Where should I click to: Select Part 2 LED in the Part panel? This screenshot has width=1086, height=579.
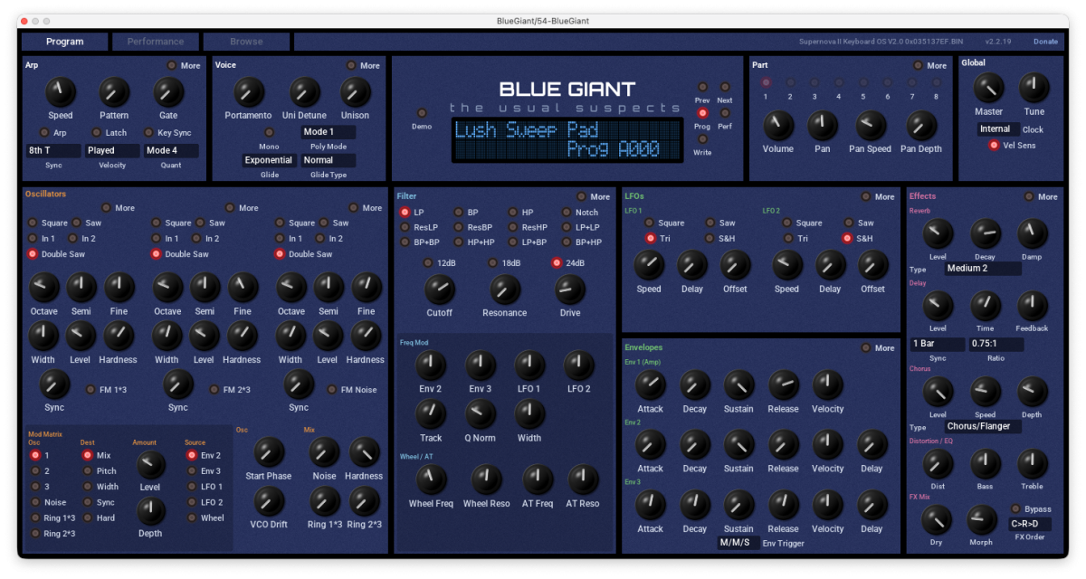pos(790,82)
